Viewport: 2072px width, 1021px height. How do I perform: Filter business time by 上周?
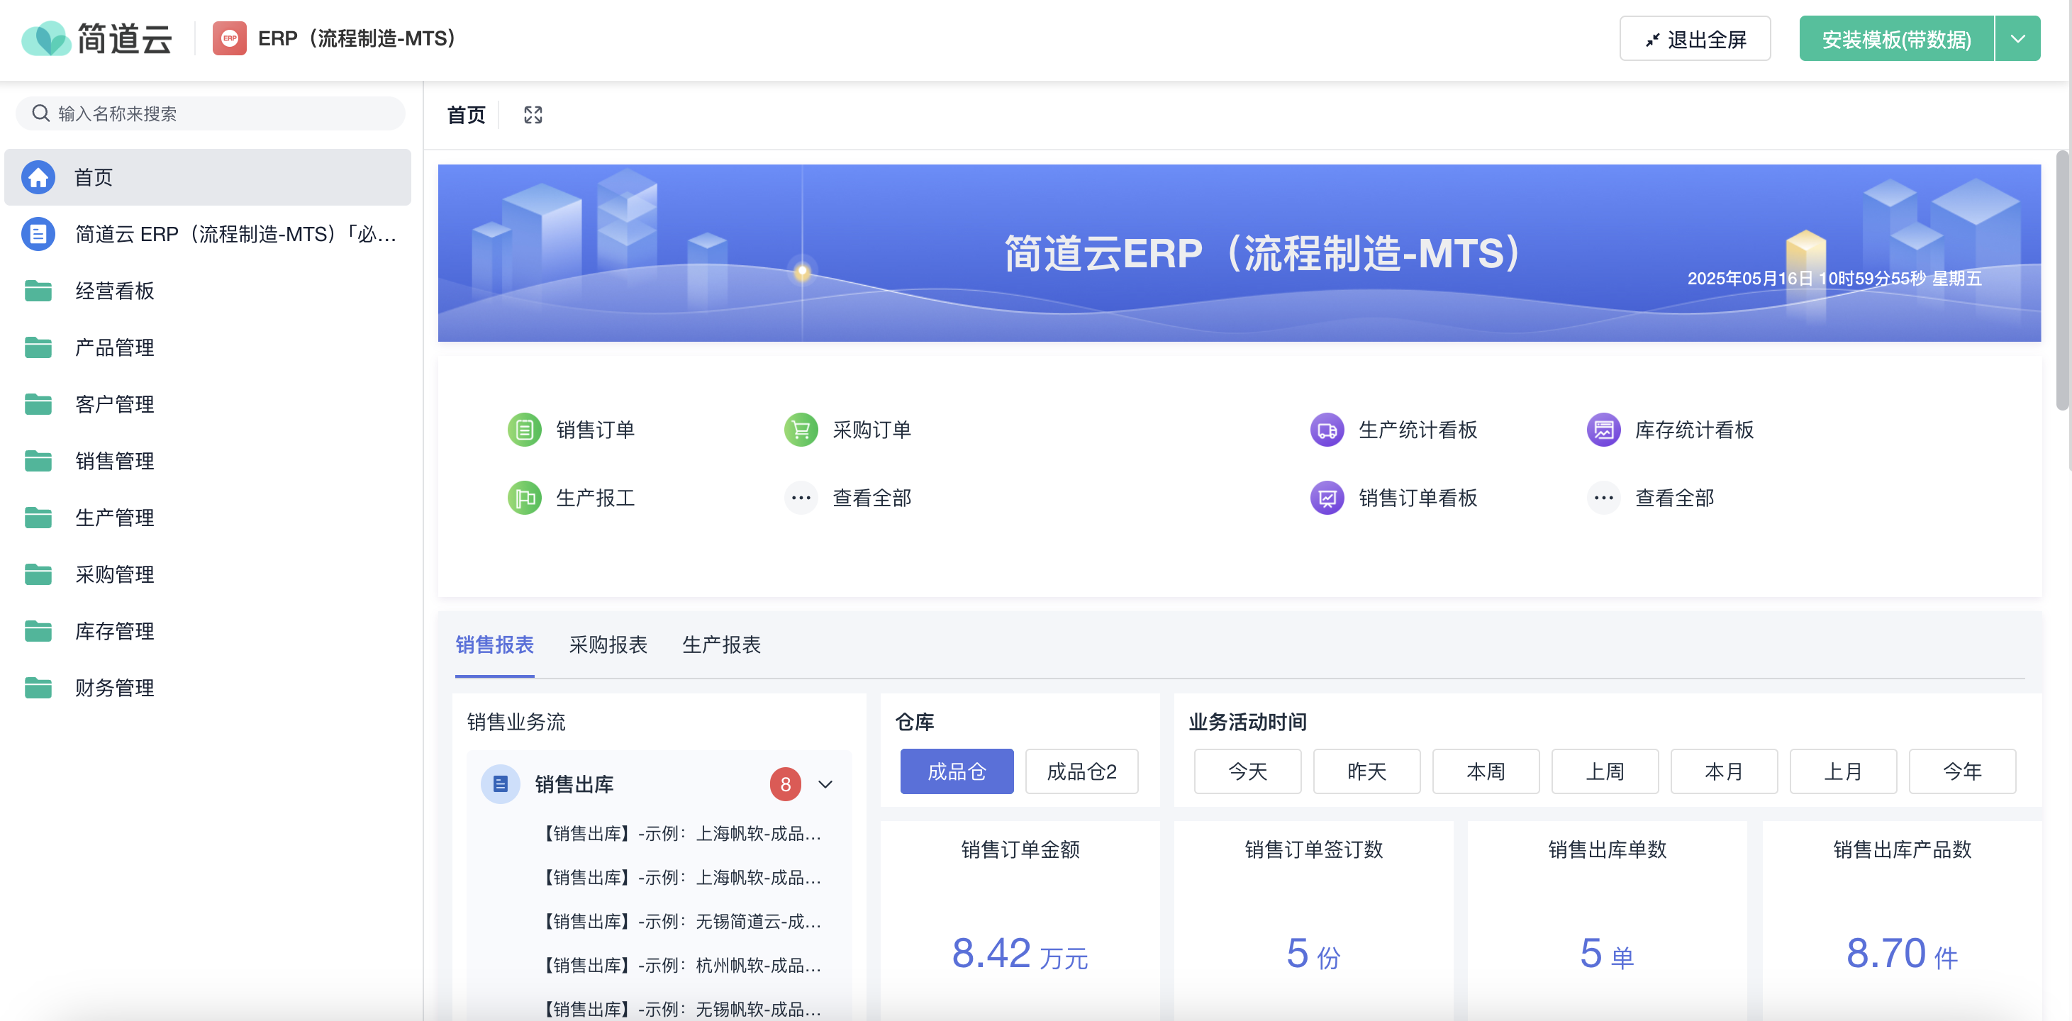[1605, 771]
